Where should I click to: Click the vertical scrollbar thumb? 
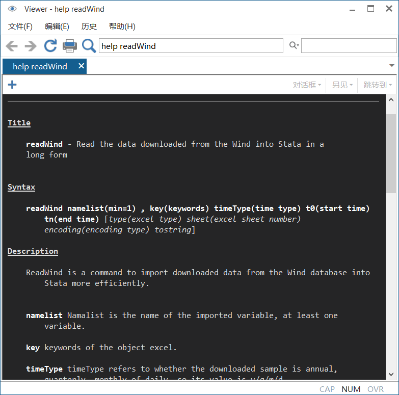coord(391,153)
